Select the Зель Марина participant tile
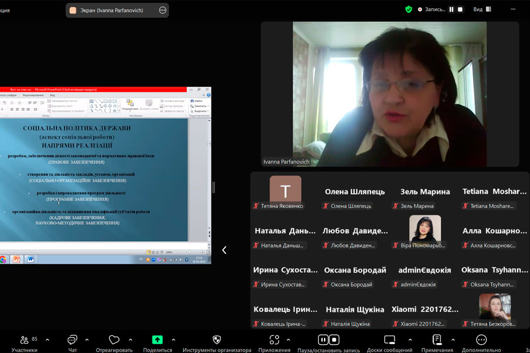This screenshot has width=530, height=353. 425,192
